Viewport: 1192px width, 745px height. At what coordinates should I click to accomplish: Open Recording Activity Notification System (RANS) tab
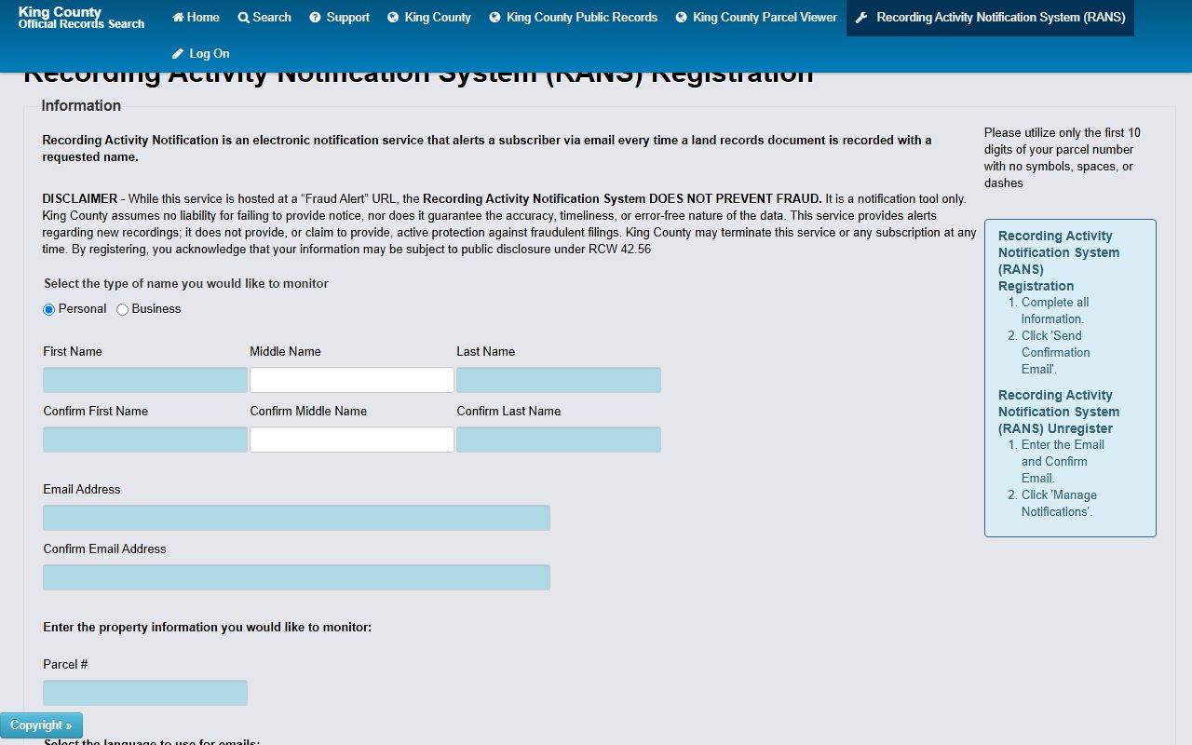point(990,18)
